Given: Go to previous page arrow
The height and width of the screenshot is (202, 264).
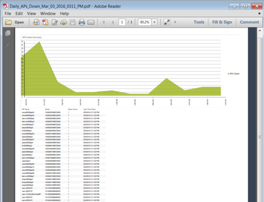Looking at the screenshot, I should [x=103, y=22].
